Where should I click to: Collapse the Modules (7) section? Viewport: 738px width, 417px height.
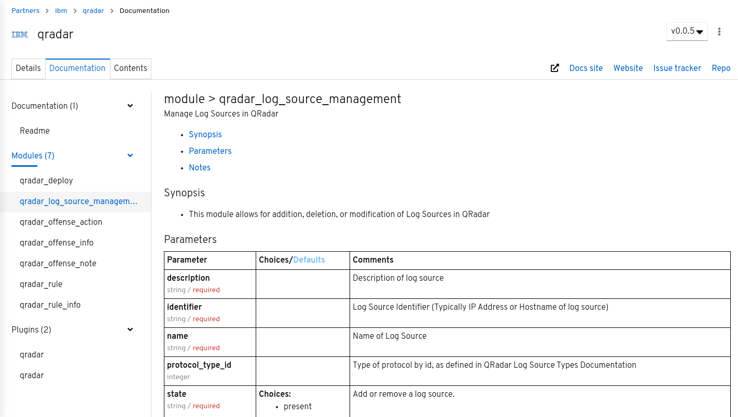tap(130, 156)
